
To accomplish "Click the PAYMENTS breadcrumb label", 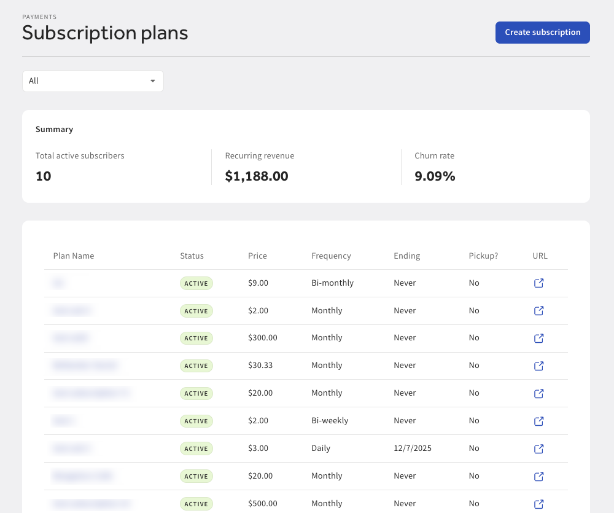I will [x=39, y=17].
